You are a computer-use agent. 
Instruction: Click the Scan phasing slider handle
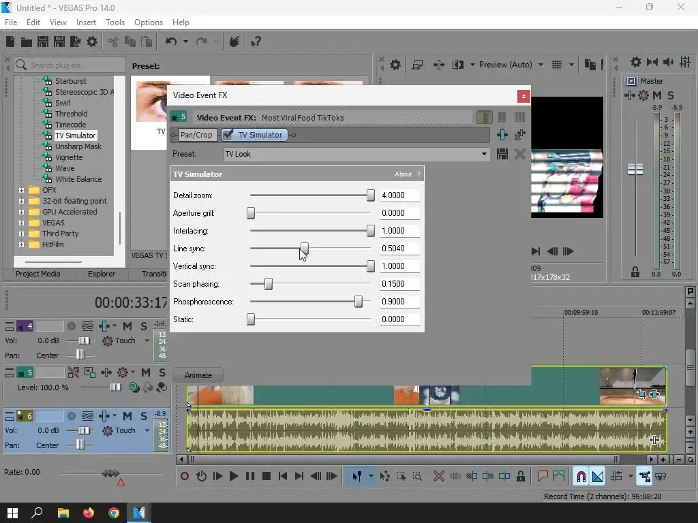click(269, 284)
